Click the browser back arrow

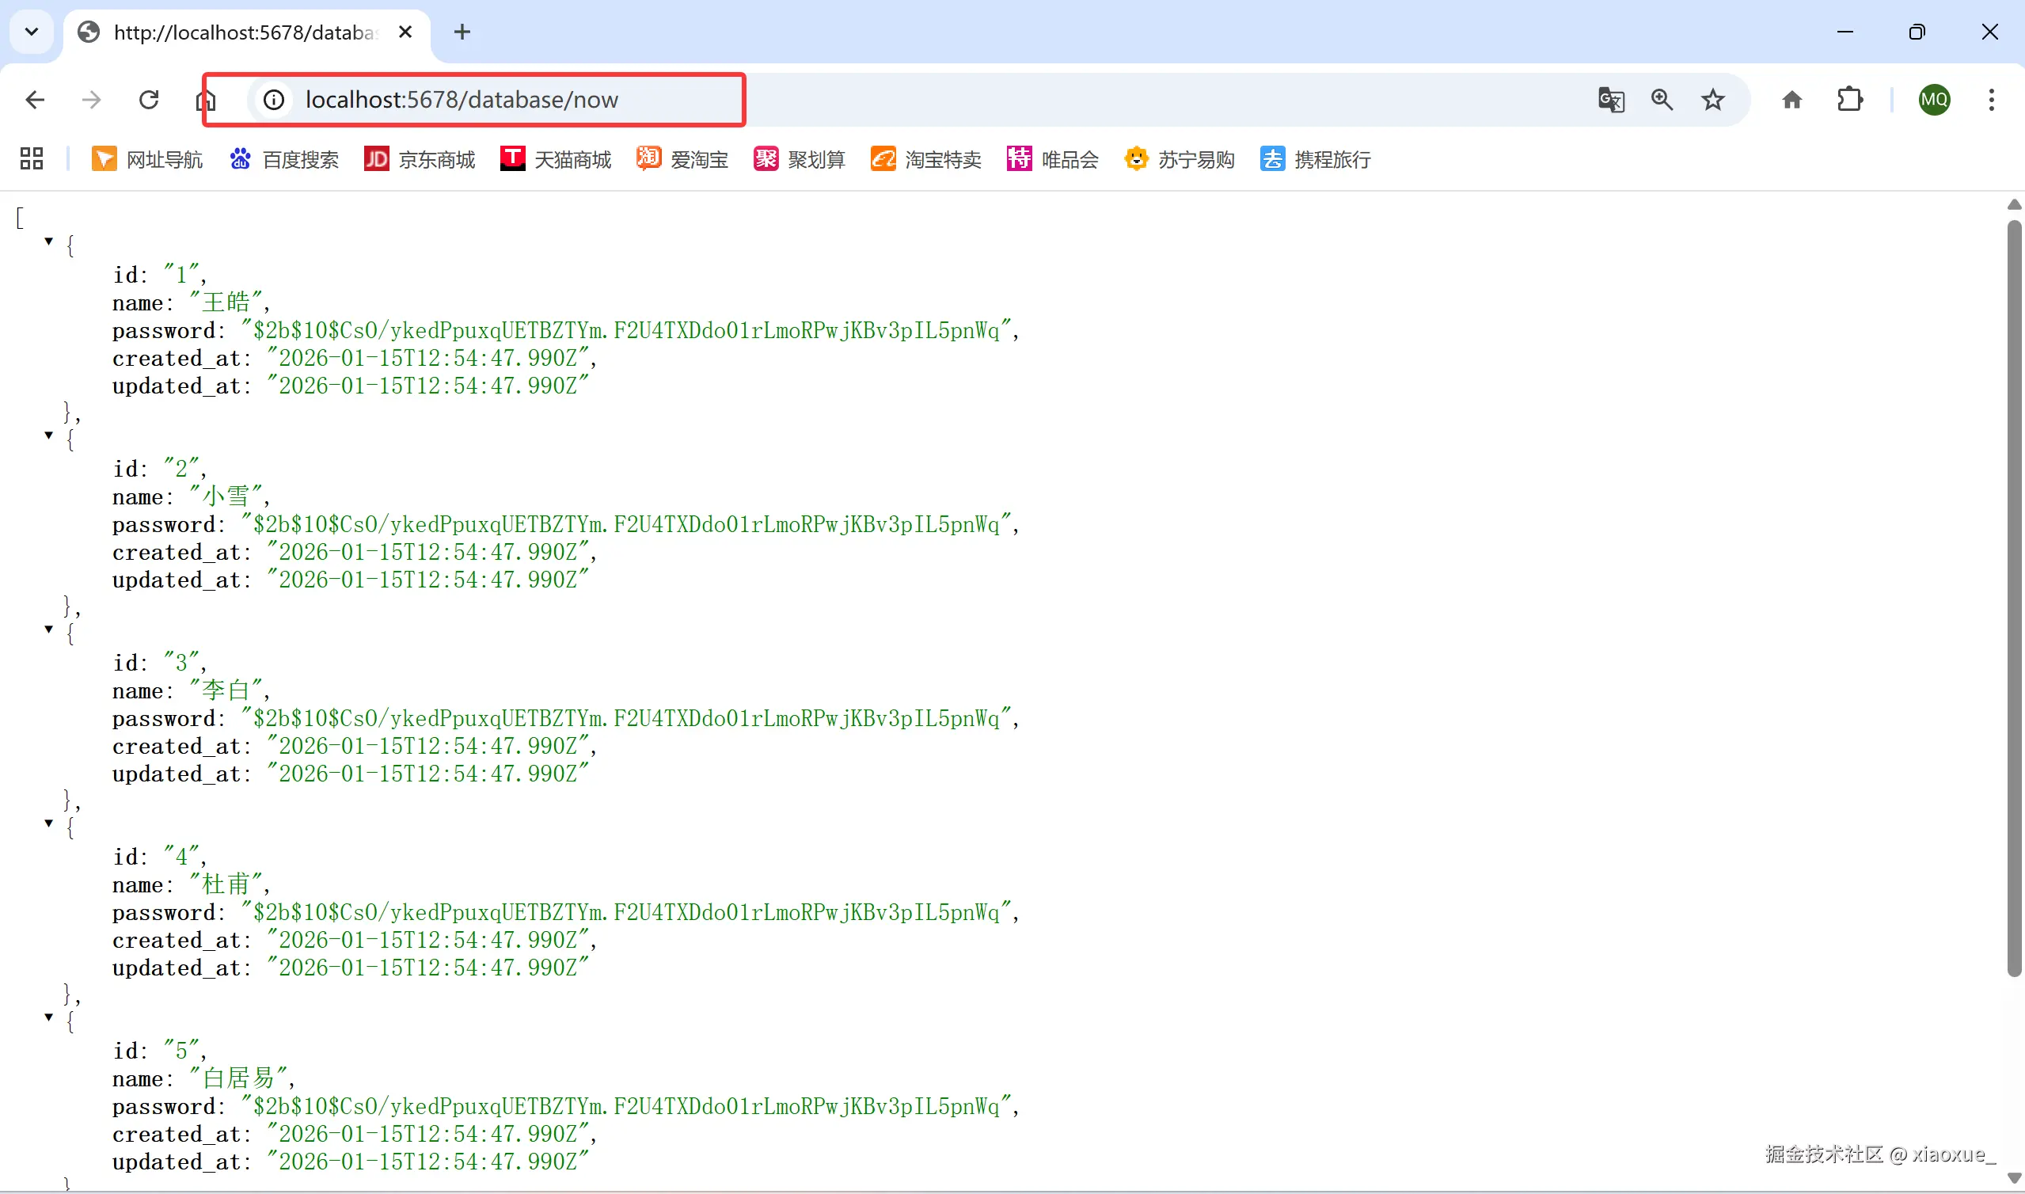pyautogui.click(x=35, y=100)
